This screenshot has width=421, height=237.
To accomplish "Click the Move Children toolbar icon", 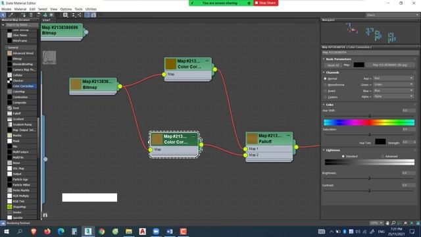I will 39,14.
